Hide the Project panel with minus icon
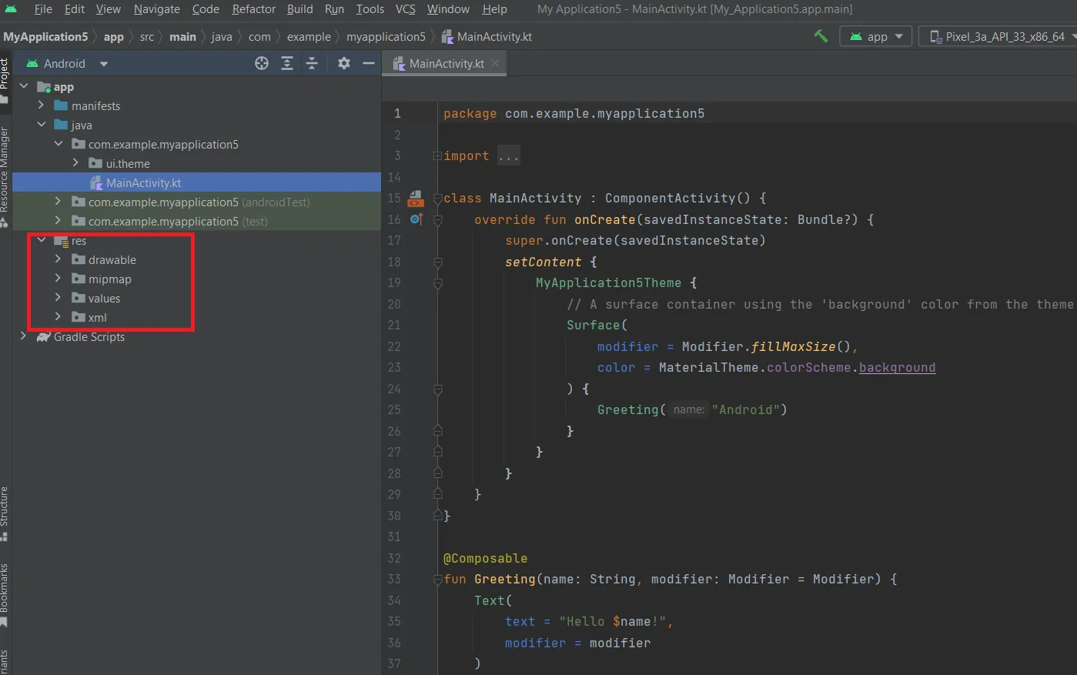 (x=369, y=64)
